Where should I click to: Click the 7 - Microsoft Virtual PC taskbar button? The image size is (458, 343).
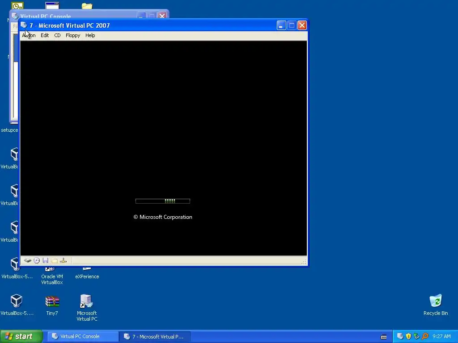pos(155,337)
